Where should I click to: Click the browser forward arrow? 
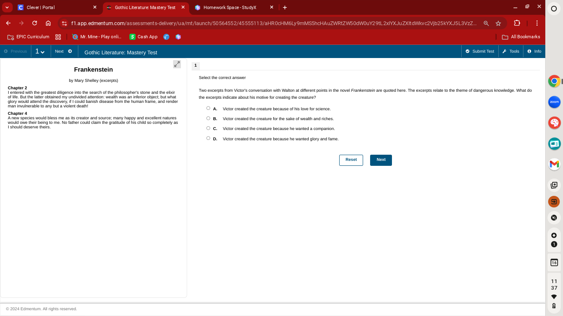click(21, 23)
